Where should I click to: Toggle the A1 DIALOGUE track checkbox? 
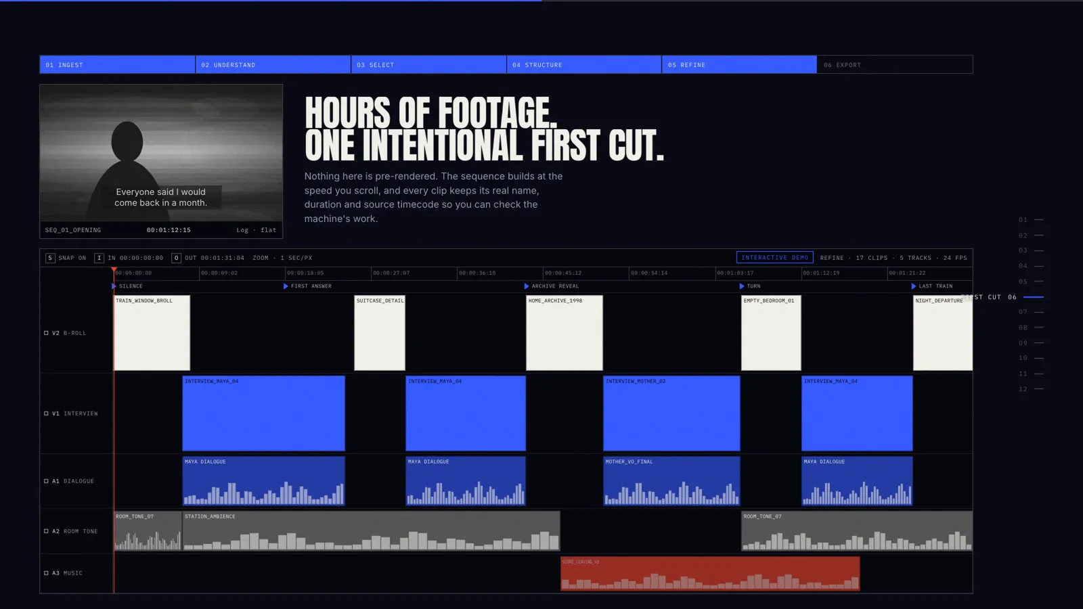(x=46, y=481)
